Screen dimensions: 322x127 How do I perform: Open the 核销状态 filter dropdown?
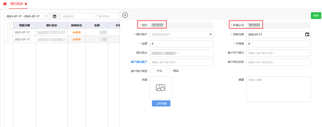(78, 16)
